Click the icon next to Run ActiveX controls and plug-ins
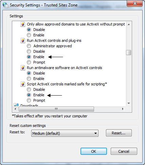The width and height of the screenshot is (145, 165). pos(23,40)
